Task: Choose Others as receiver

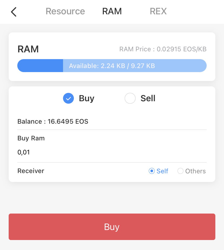Action: [x=192, y=171]
